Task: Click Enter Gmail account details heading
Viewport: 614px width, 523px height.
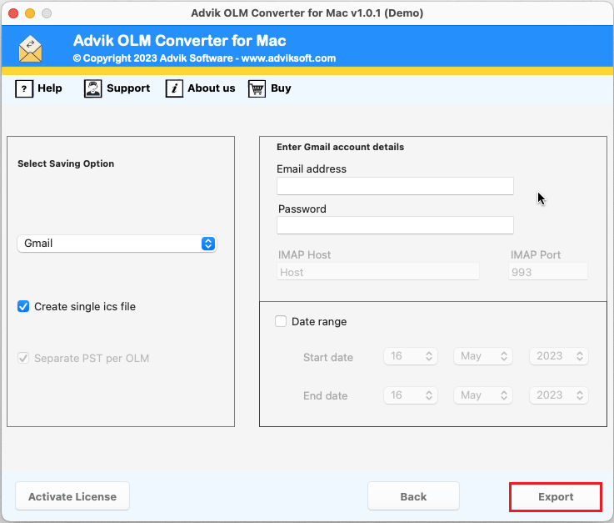Action: 340,147
